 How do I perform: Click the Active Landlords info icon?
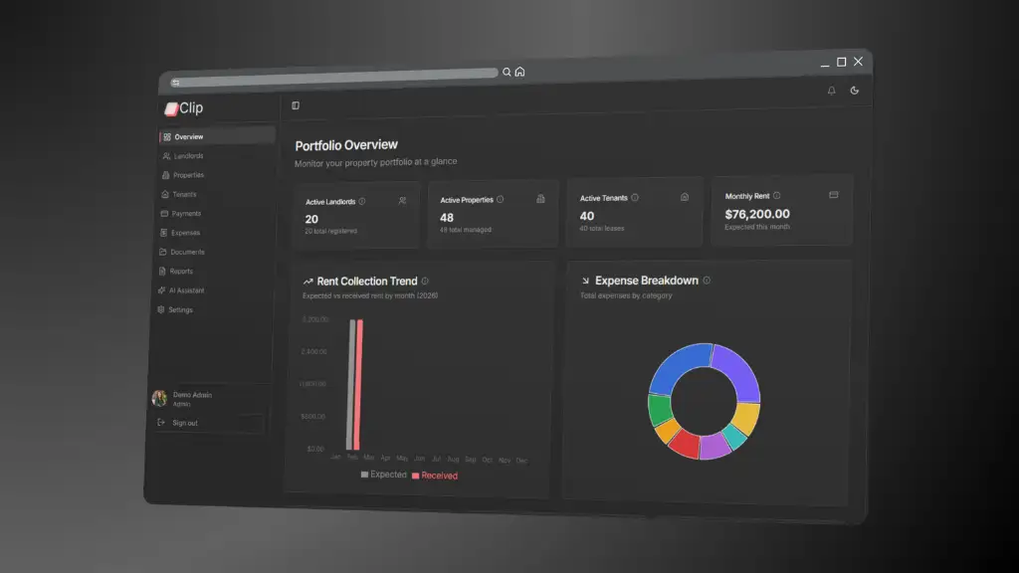pyautogui.click(x=362, y=201)
